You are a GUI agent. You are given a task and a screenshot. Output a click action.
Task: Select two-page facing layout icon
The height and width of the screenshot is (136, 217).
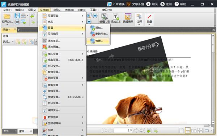click(194, 131)
